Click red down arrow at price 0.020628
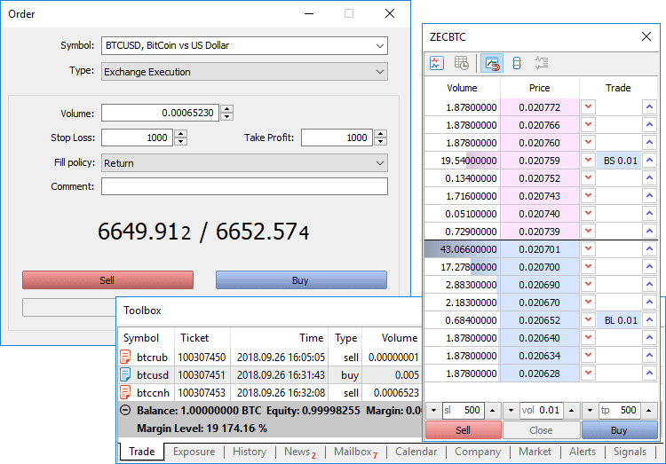The width and height of the screenshot is (666, 464). click(x=588, y=374)
